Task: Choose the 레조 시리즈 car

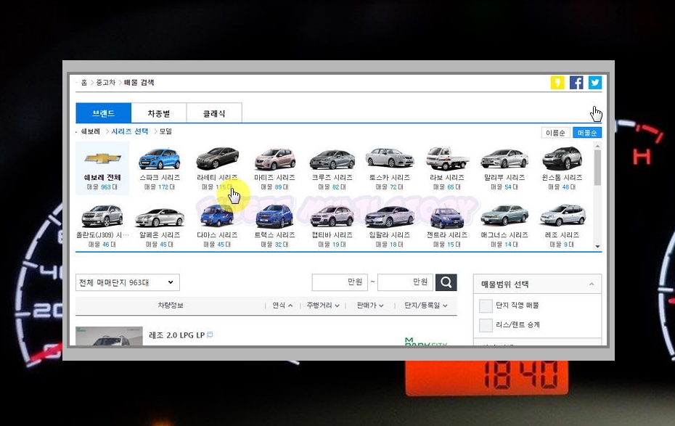Action: point(562,226)
